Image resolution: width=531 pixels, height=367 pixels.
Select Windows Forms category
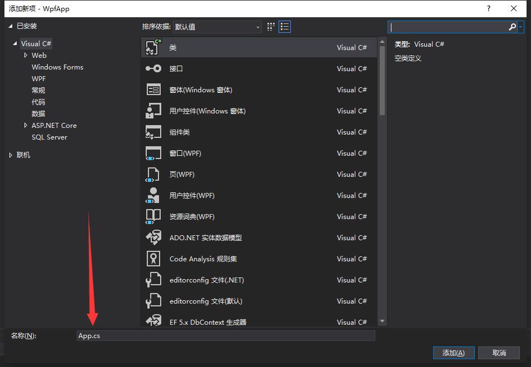point(57,67)
